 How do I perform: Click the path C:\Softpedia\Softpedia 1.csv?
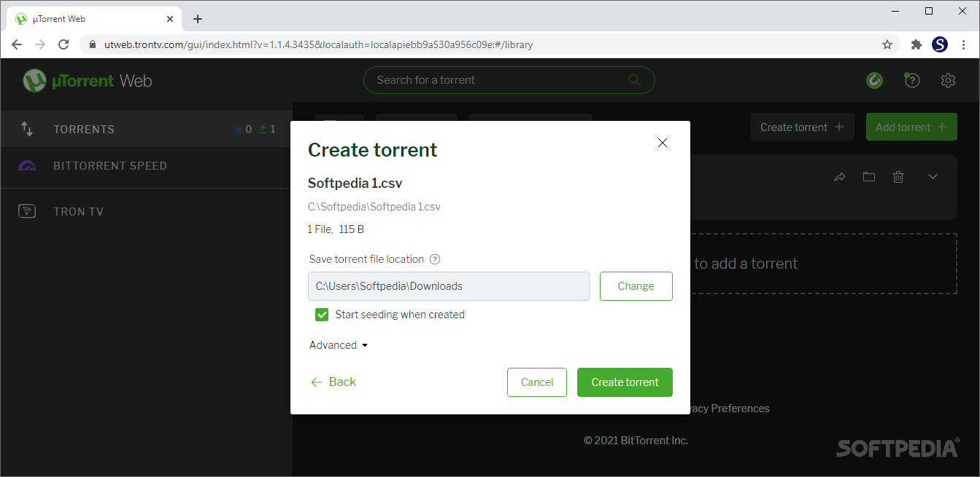pos(374,207)
